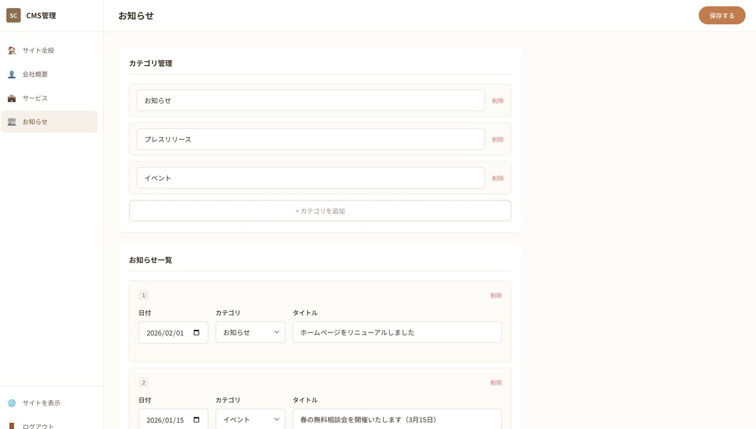Click number badge 1 on first item

pyautogui.click(x=144, y=295)
